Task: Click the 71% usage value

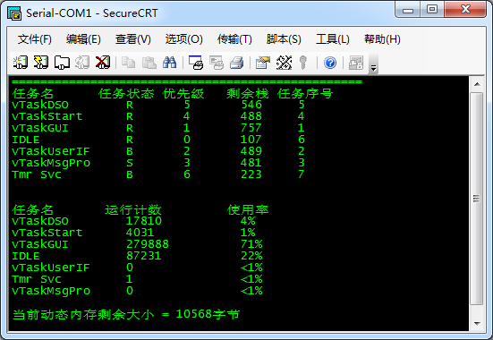Action: tap(251, 244)
